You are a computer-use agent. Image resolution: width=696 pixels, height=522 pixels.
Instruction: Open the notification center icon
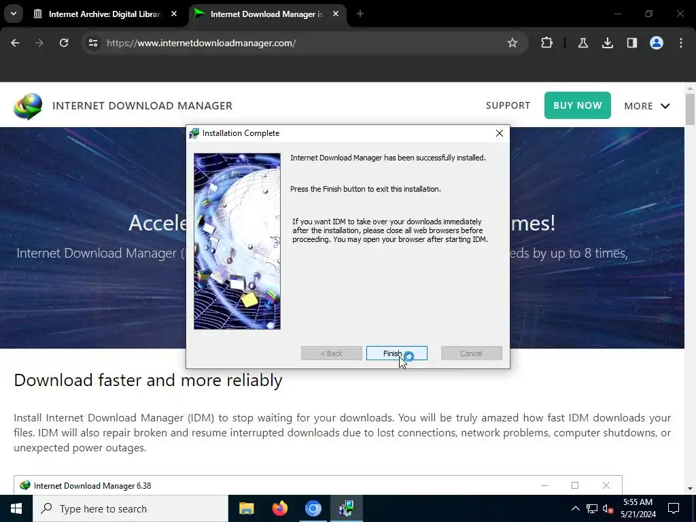(x=674, y=508)
